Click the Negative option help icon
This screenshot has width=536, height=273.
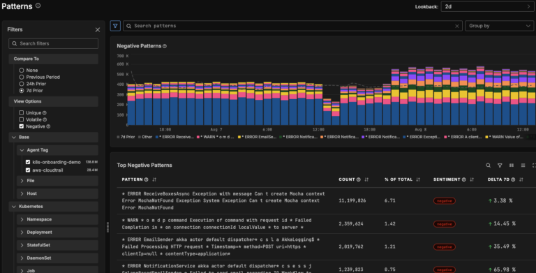48,126
